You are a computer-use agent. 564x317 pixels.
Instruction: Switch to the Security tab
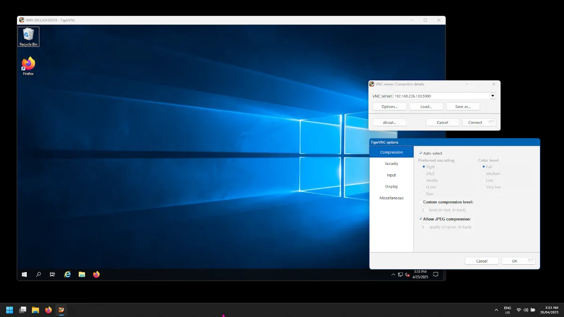pos(392,163)
